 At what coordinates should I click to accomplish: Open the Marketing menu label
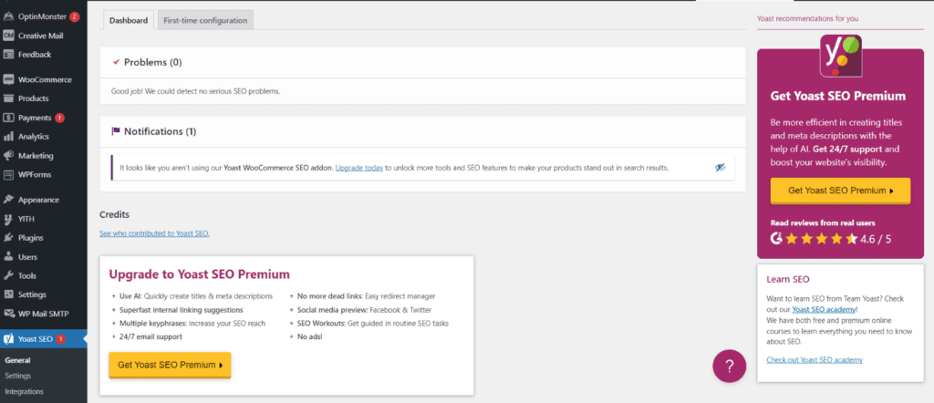click(x=36, y=156)
